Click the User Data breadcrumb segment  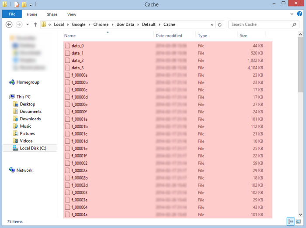click(x=125, y=24)
